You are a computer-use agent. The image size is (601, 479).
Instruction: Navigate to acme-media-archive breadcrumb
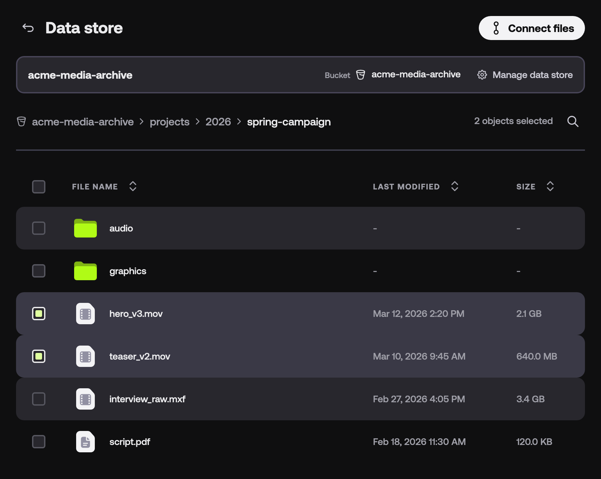[x=83, y=122]
